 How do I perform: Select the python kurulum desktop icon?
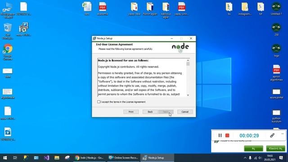pos(276,116)
